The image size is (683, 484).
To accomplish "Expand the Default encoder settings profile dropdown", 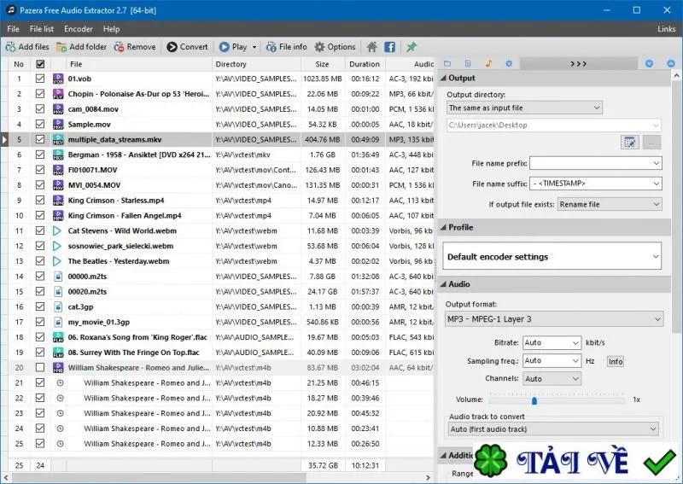I will point(552,256).
